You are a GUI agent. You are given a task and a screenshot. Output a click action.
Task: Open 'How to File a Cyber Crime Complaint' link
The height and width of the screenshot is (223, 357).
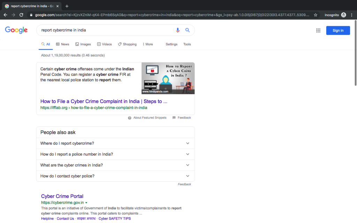104,101
